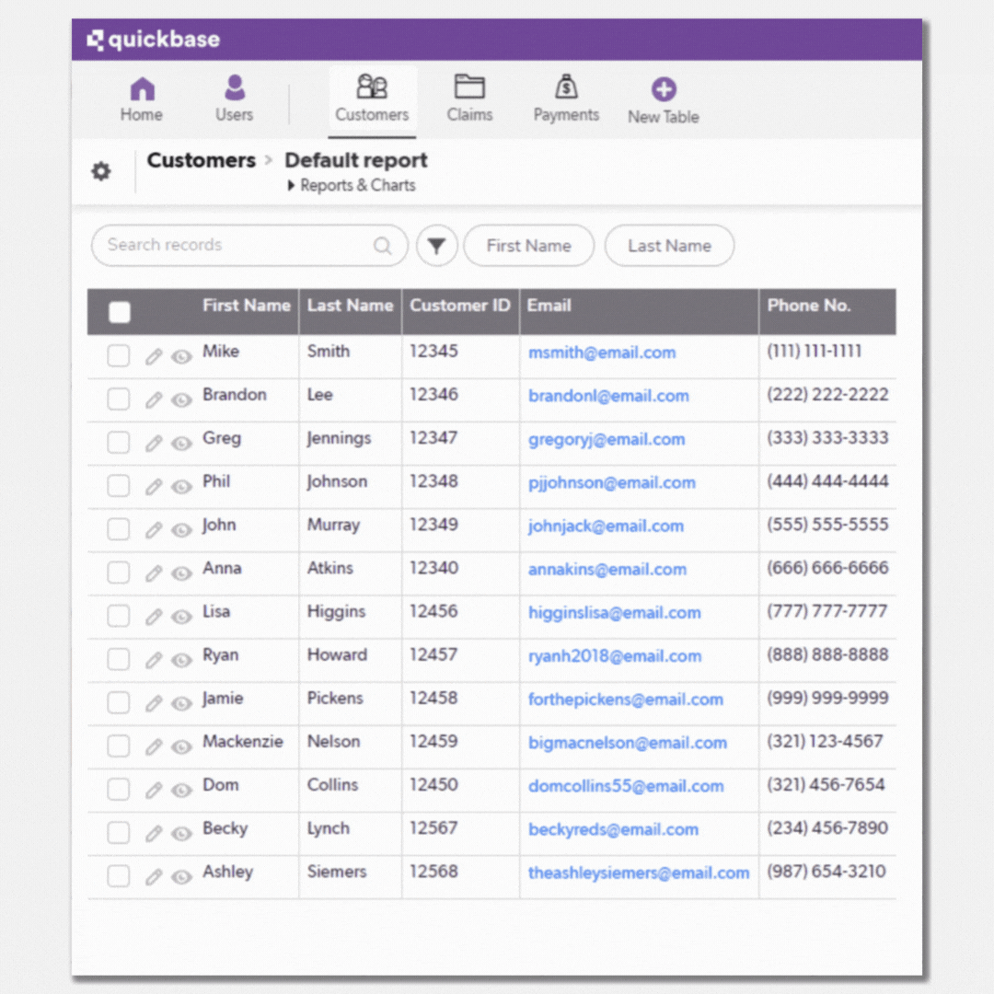994x994 pixels.
Task: Open theashleysiemers@email.com link
Action: point(639,873)
